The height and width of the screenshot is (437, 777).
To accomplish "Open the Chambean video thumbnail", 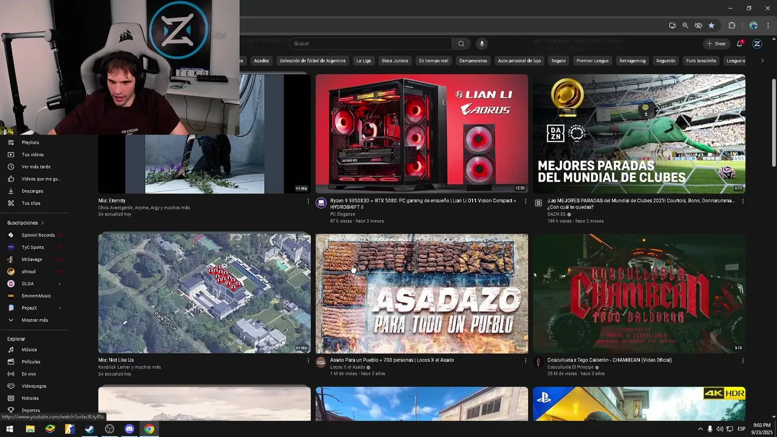I will 639,293.
